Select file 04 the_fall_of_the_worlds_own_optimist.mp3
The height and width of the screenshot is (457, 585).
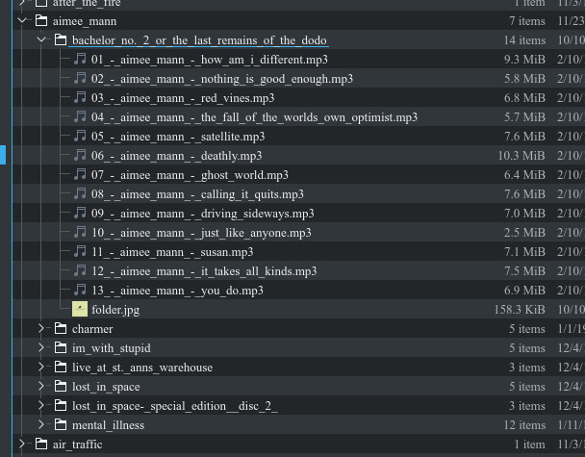click(254, 117)
